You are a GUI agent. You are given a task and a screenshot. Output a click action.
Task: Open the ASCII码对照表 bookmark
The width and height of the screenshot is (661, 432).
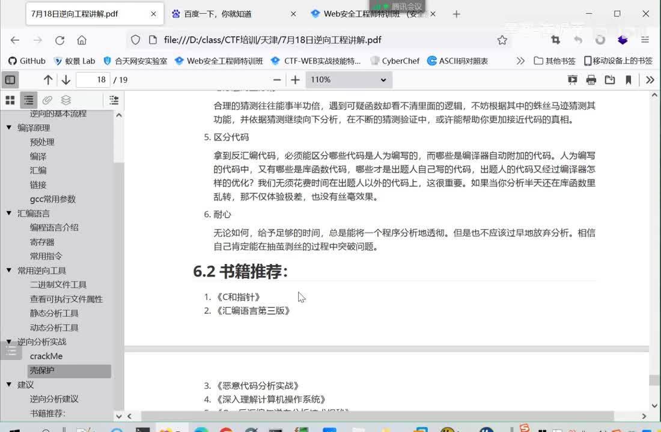[x=457, y=61]
